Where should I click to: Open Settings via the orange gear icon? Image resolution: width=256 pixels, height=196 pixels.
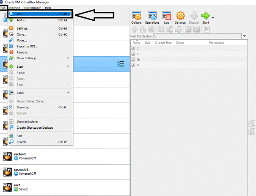(180, 17)
